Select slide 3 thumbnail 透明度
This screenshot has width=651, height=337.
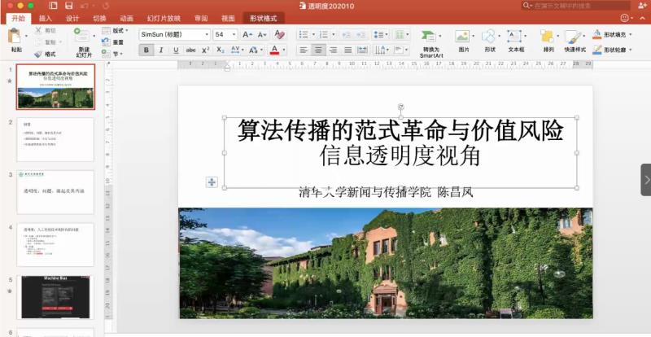pos(55,192)
